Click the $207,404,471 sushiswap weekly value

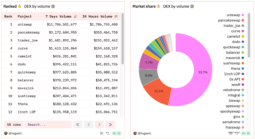pos(65,96)
